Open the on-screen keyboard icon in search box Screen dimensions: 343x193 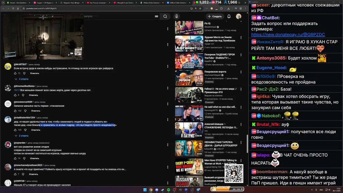click(156, 16)
